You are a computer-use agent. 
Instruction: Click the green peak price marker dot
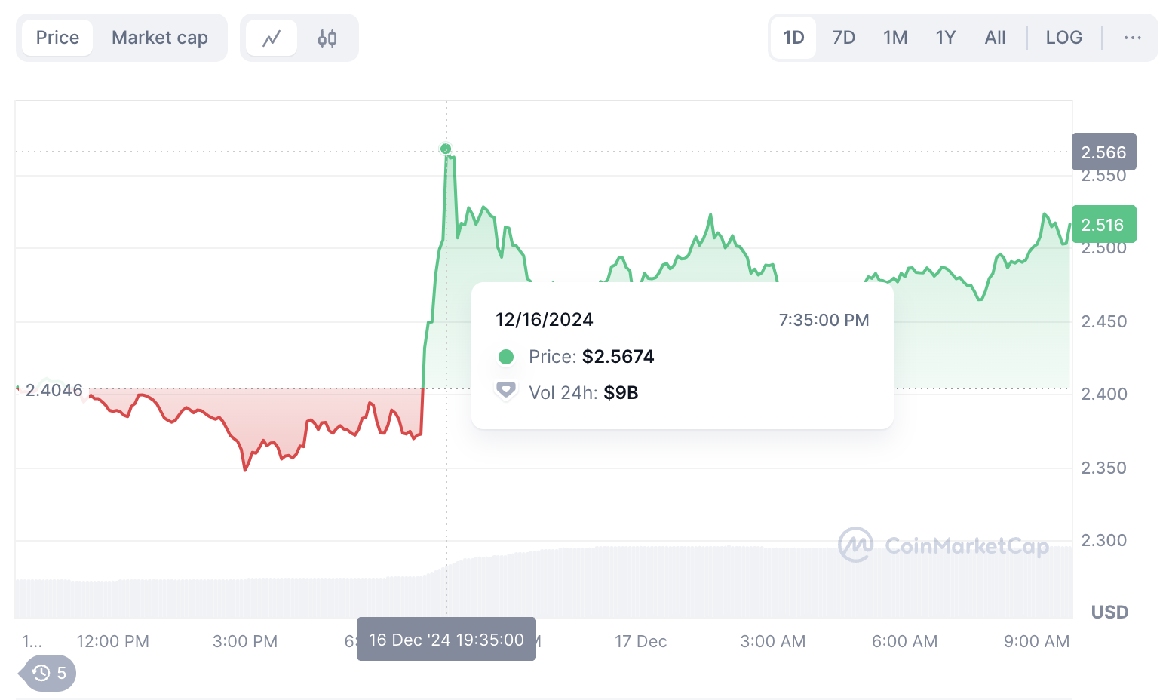tap(446, 149)
